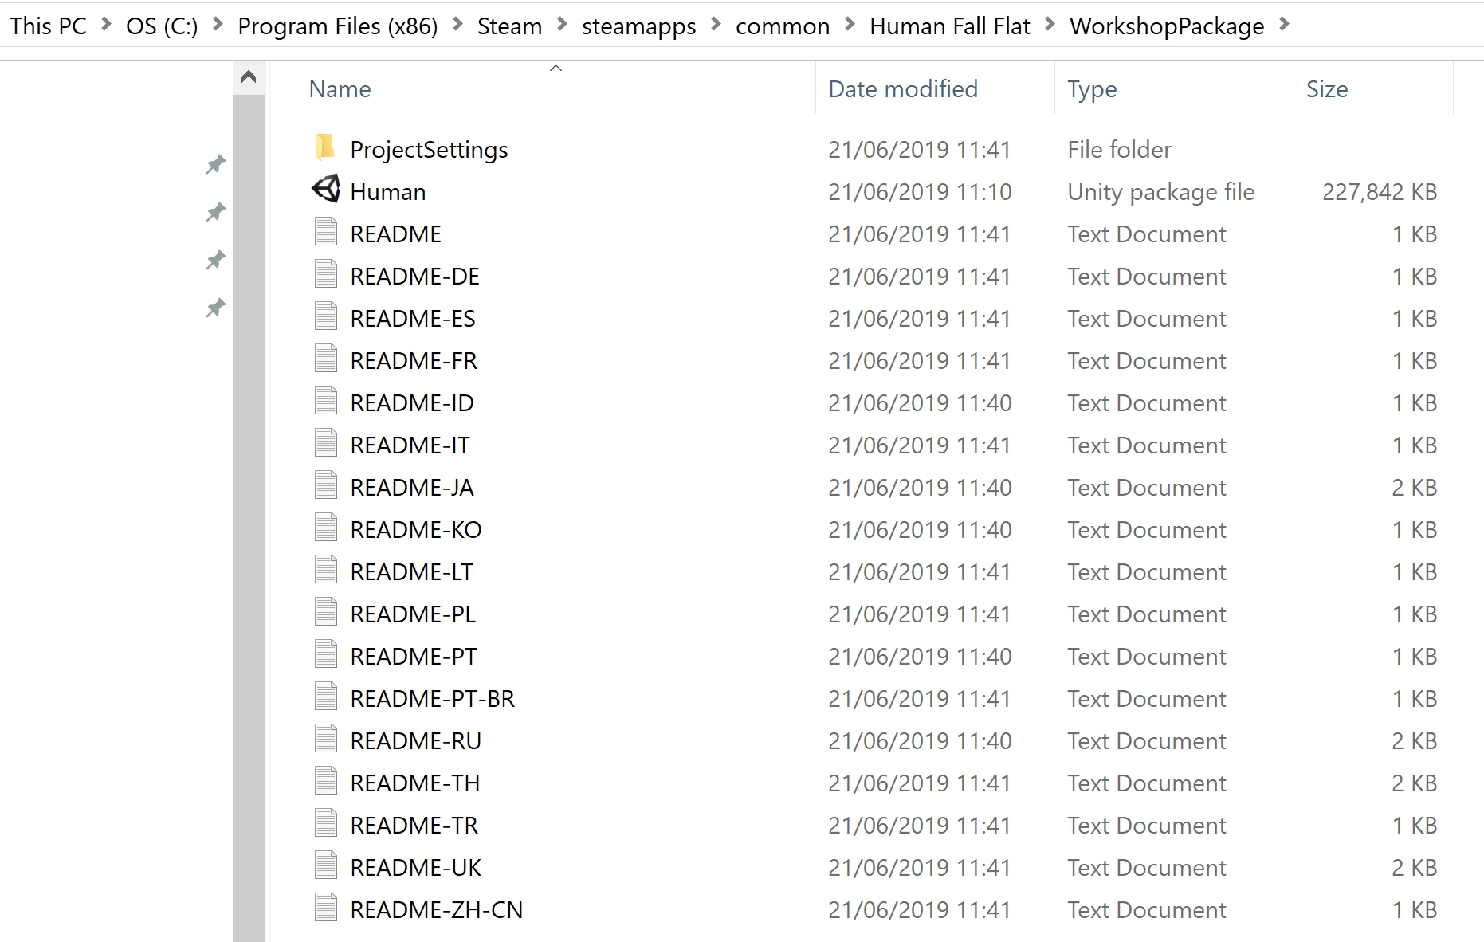The width and height of the screenshot is (1484, 942).
Task: Click the README-JA document icon
Action: pos(325,486)
